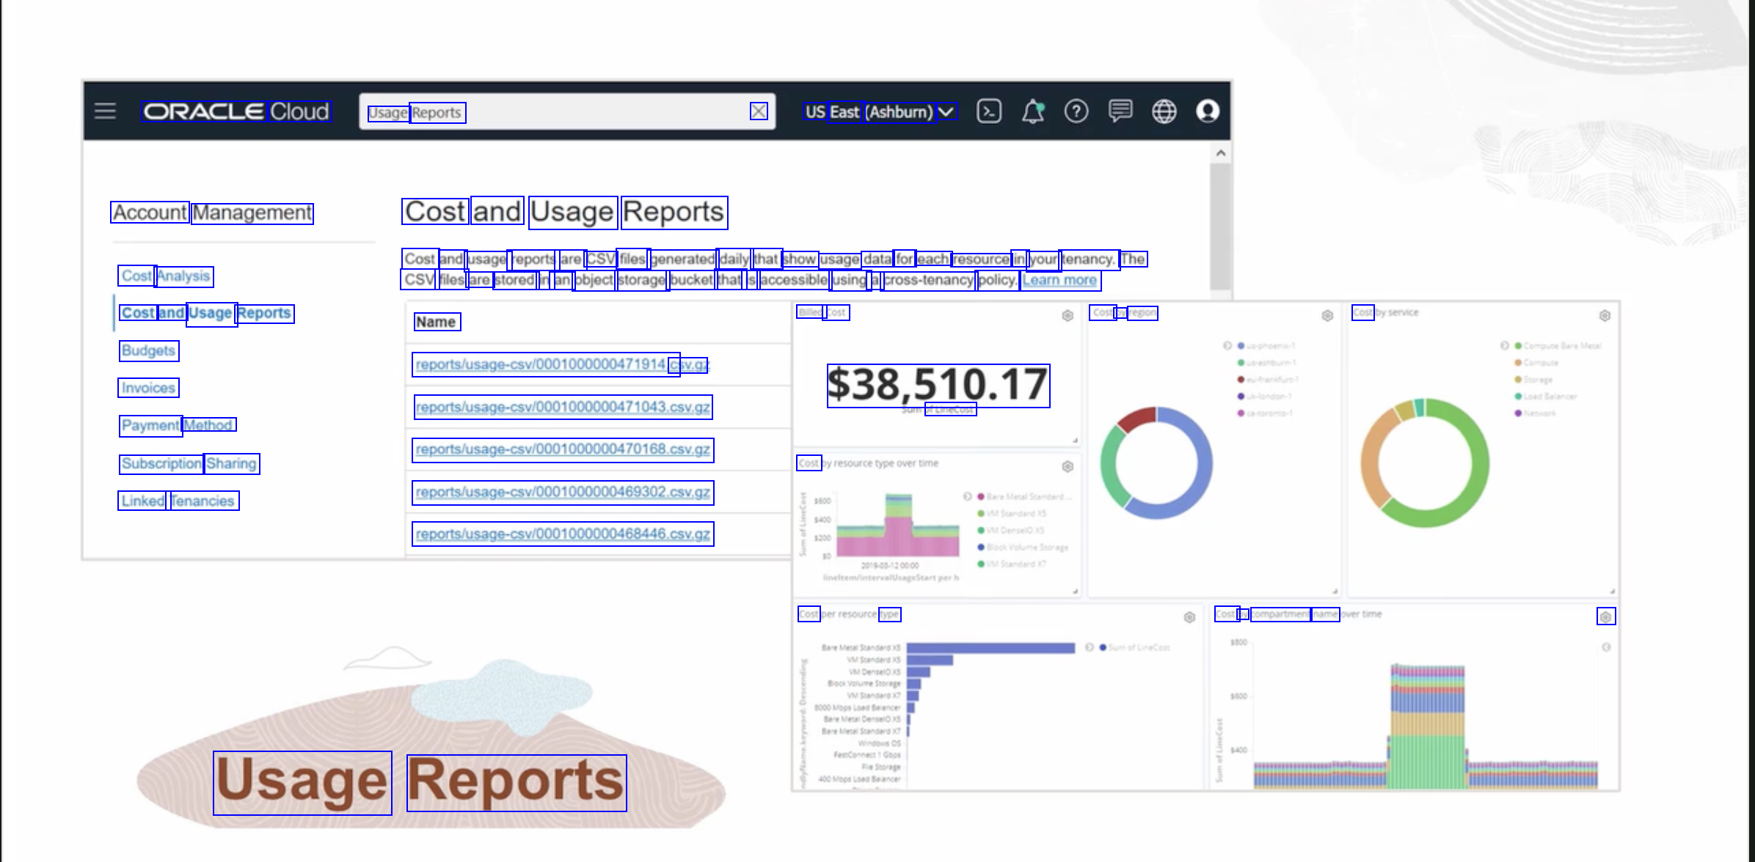1755x862 pixels.
Task: Open the notifications bell
Action: pyautogui.click(x=1032, y=111)
